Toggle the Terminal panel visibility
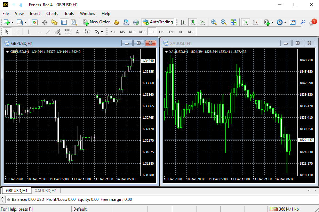Image resolution: width=319 pixels, height=212 pixels. coord(64,22)
